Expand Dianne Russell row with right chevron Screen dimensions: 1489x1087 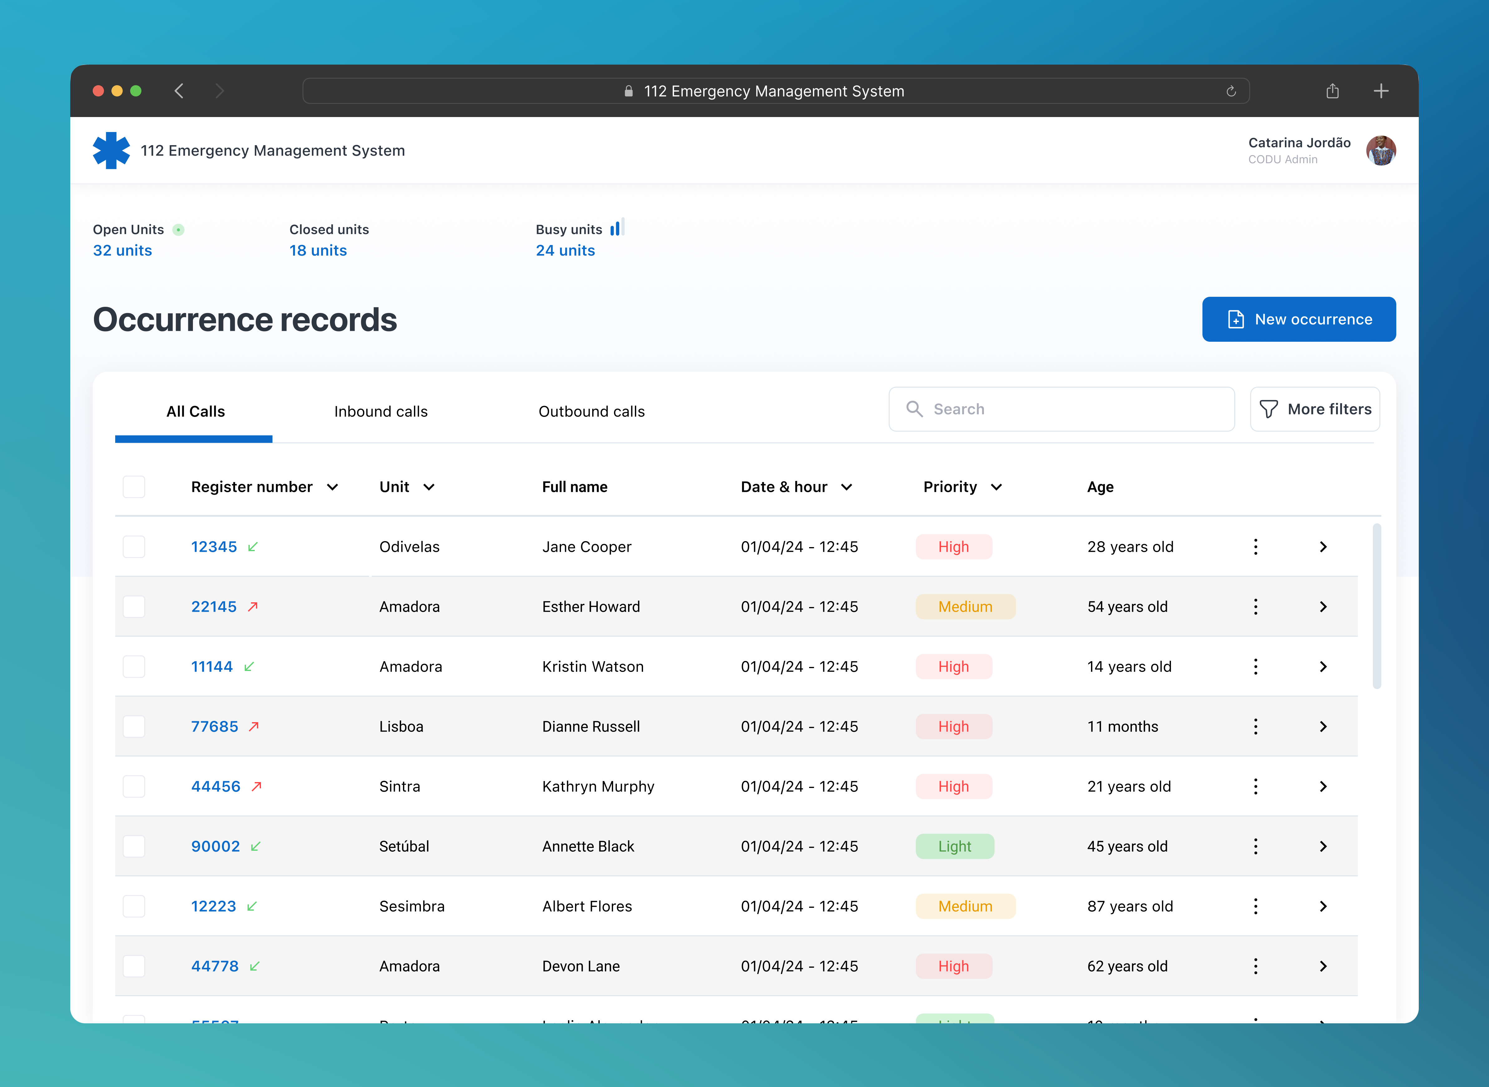[x=1323, y=727]
